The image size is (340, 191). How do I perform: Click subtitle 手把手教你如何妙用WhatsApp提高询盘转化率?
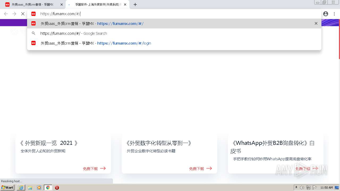(272, 159)
